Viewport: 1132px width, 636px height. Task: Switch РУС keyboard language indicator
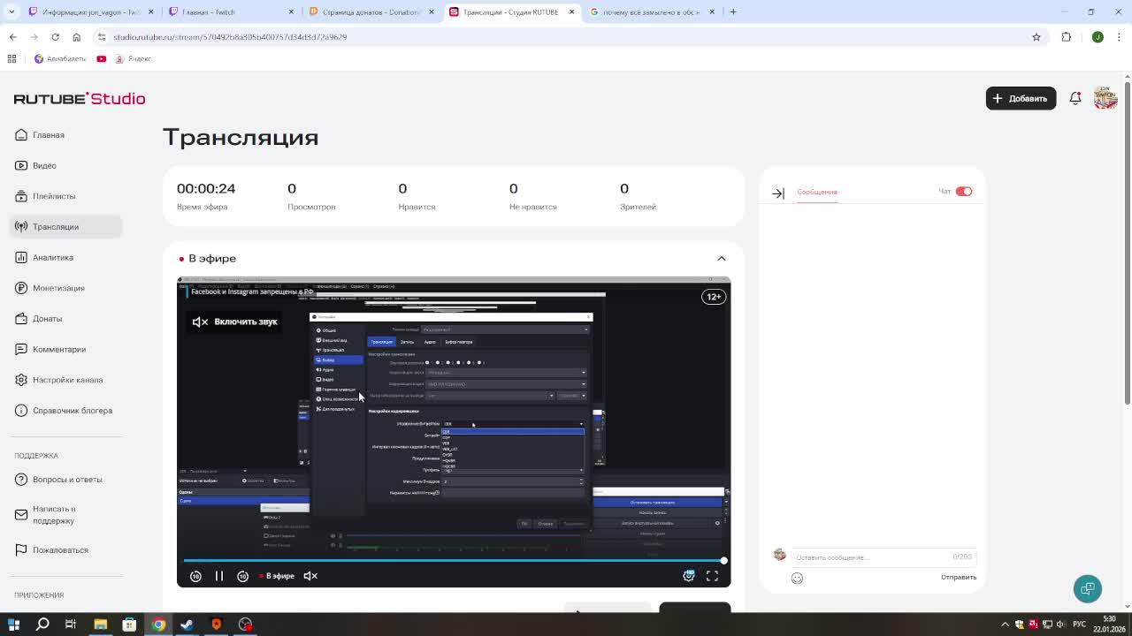(x=1079, y=625)
